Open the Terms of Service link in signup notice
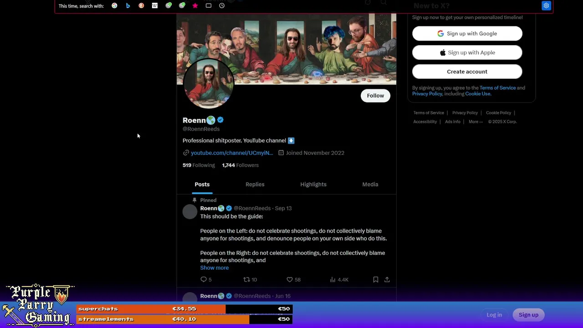The height and width of the screenshot is (328, 583). click(498, 88)
